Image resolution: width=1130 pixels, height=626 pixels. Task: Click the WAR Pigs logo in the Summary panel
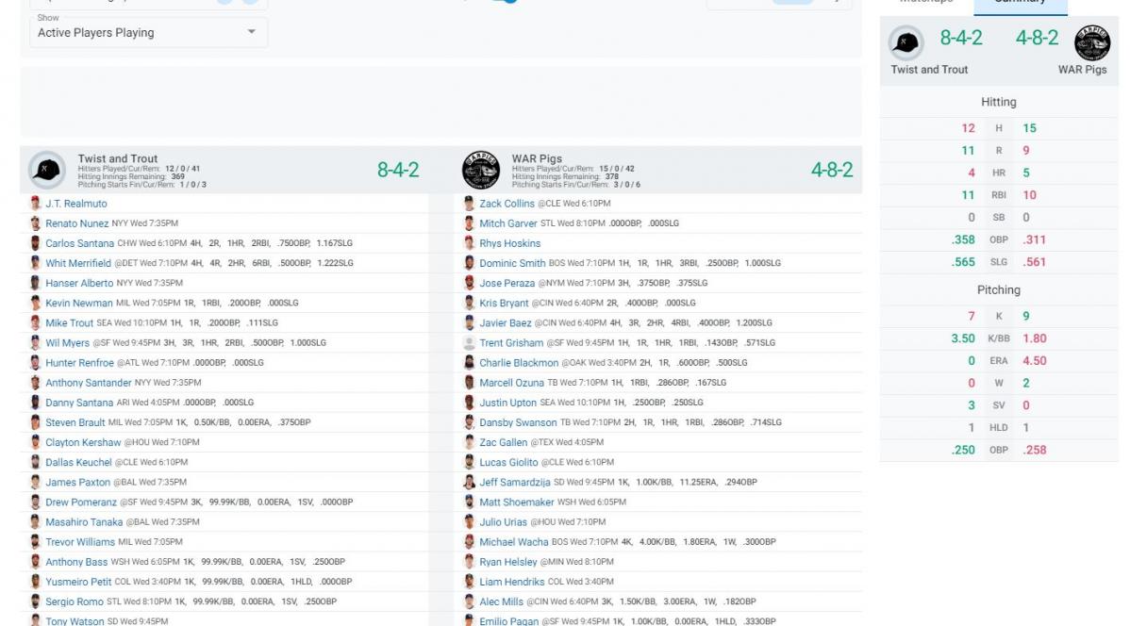1092,42
